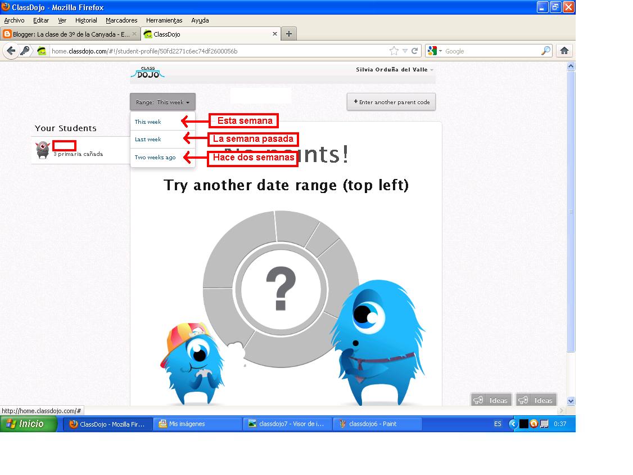Click the address bar URL field
The image size is (633, 475).
pos(218,51)
